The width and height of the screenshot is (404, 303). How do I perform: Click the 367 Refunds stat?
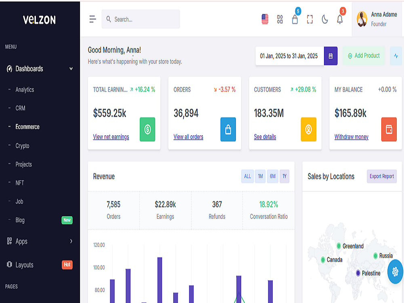click(x=217, y=204)
